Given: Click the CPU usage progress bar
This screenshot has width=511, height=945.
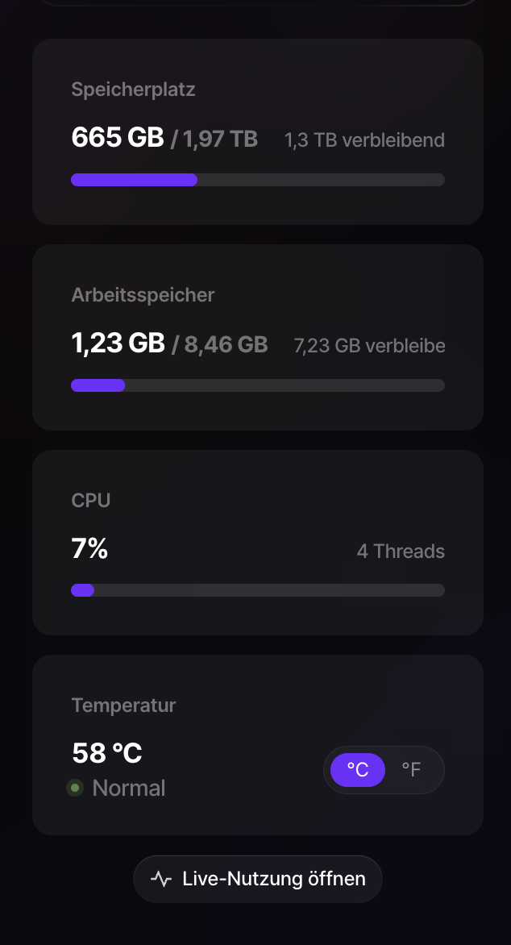Looking at the screenshot, I should tap(258, 590).
